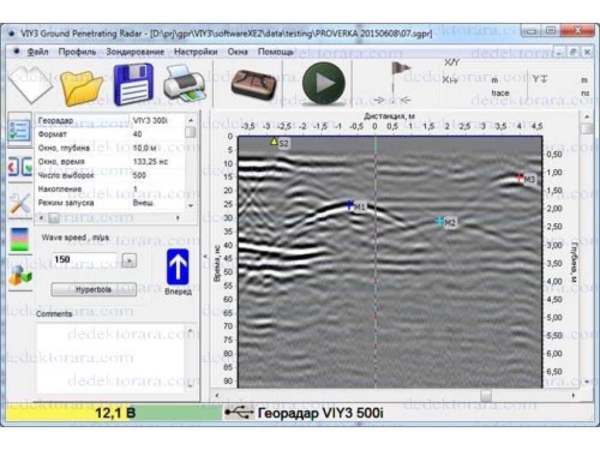Image resolution: width=600 pixels, height=450 pixels.
Task: Open the Настройки menu
Action: point(196,52)
